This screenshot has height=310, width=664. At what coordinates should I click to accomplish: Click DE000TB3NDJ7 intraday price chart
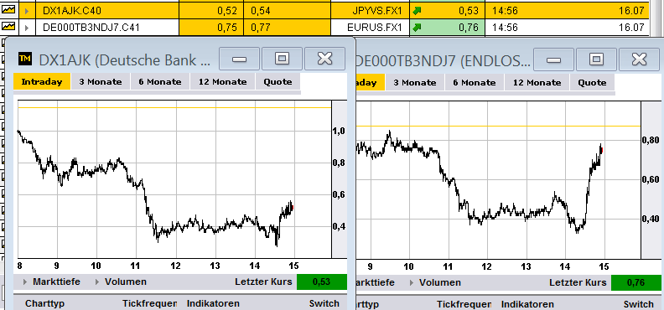click(x=499, y=180)
